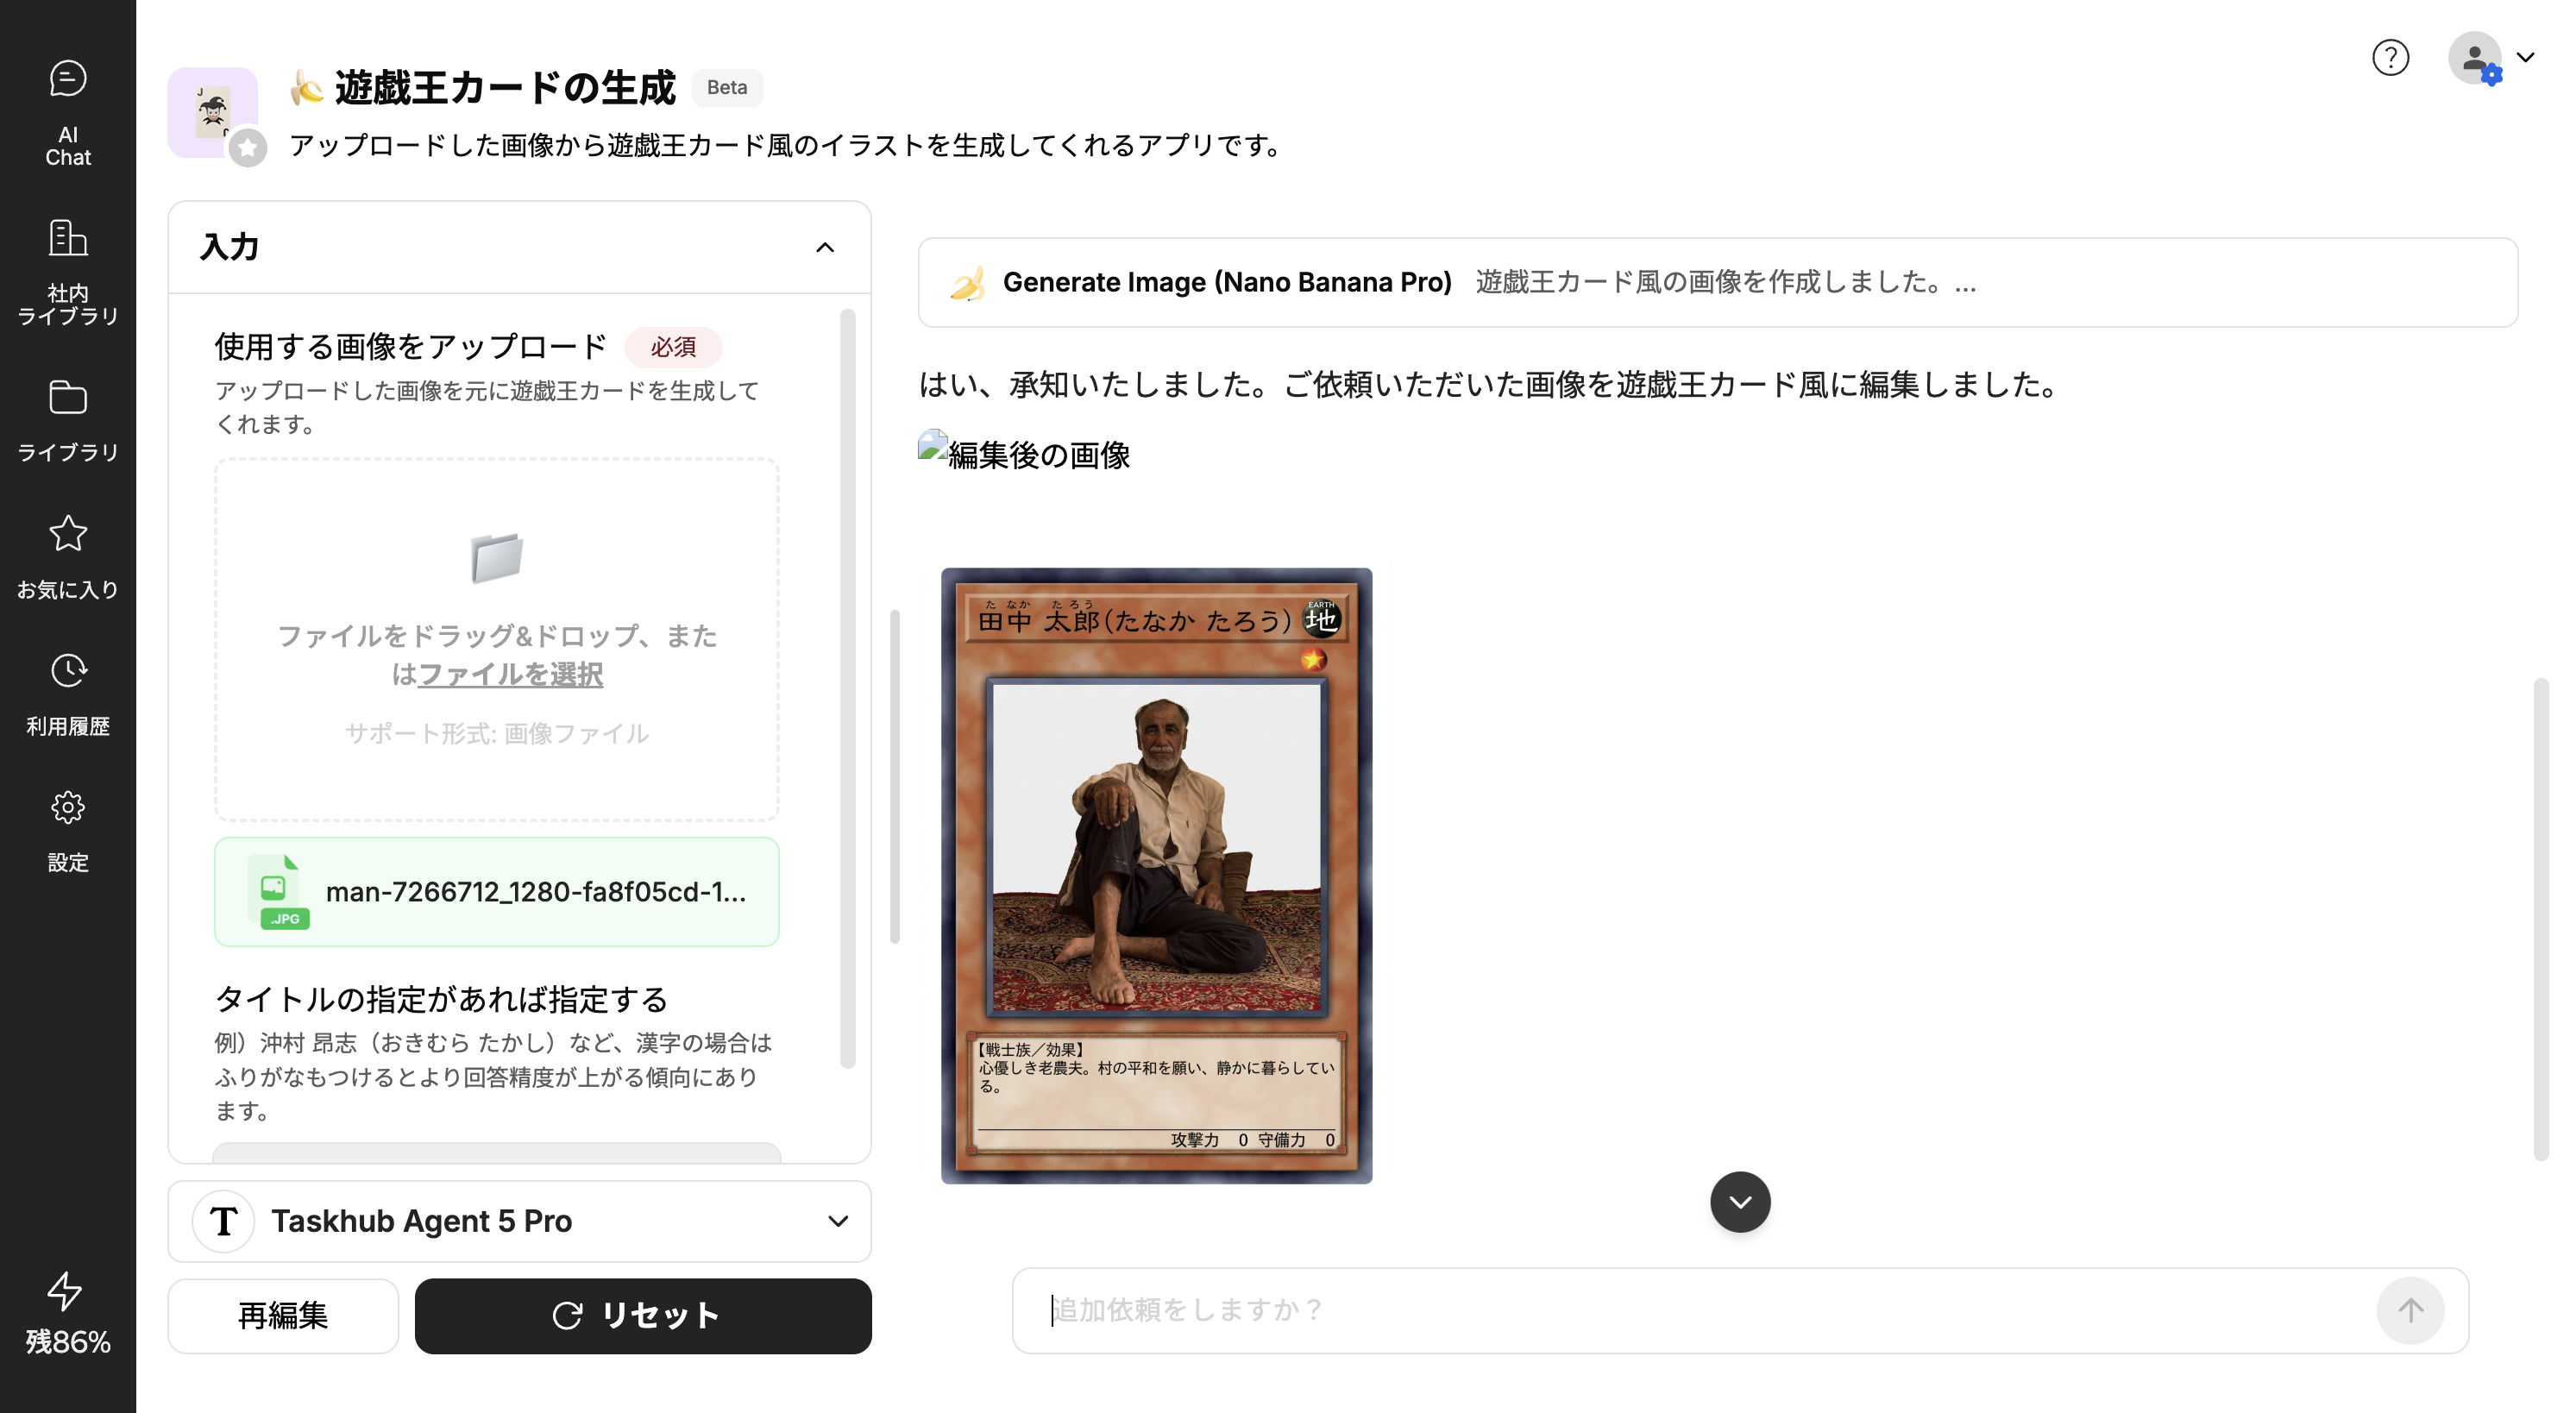Screen dimensions: 2576x1413
Task: Click the ファイルを選択 link
Action: [510, 674]
